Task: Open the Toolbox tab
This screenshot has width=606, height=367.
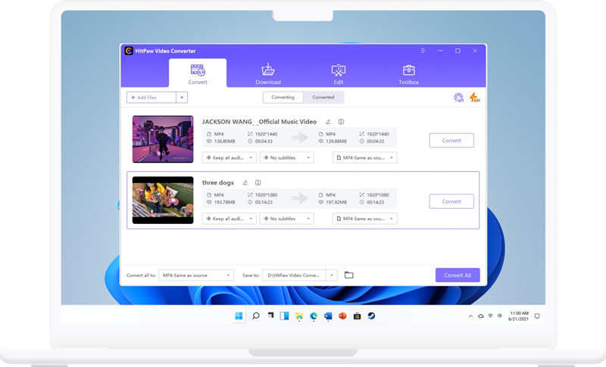Action: (409, 74)
